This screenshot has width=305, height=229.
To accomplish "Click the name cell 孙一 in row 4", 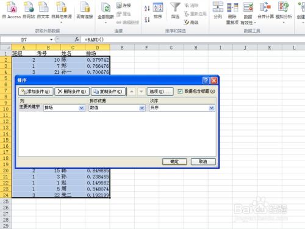I will tap(73, 72).
